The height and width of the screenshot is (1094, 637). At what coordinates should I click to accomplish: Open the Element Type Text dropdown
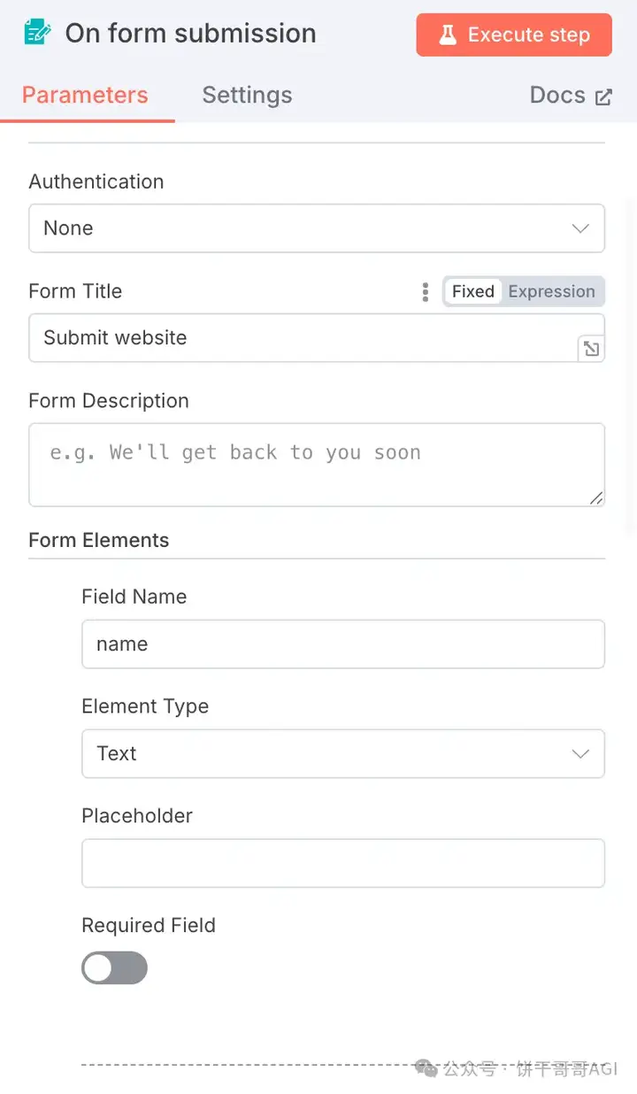point(343,754)
